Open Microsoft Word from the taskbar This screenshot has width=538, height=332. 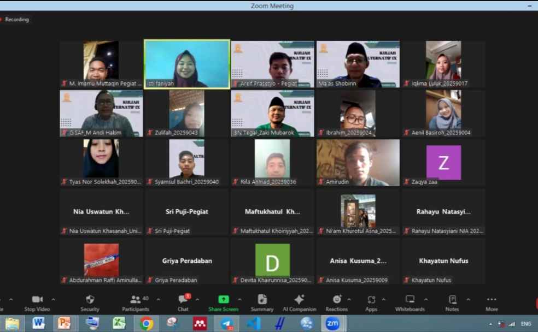pos(38,324)
